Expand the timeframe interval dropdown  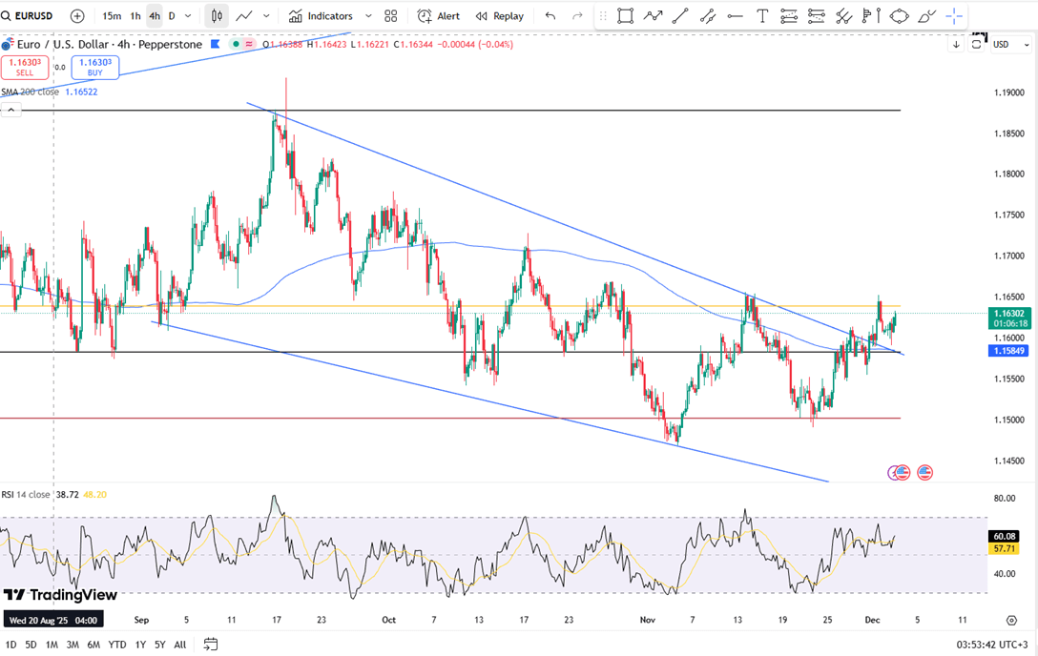(x=189, y=16)
